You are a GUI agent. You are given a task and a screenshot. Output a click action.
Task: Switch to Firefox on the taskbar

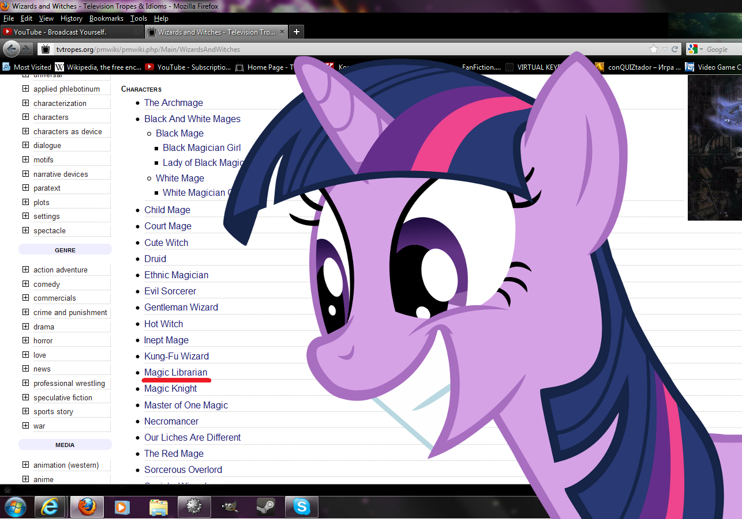87,507
